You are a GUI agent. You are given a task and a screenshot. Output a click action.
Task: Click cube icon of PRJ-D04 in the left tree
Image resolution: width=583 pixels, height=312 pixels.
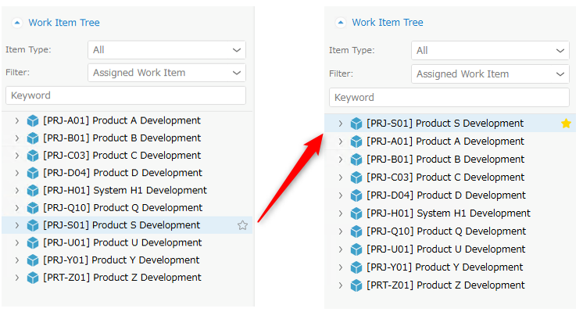33,173
